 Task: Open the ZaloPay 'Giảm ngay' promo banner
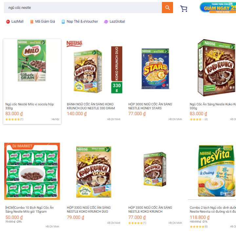point(218,7)
